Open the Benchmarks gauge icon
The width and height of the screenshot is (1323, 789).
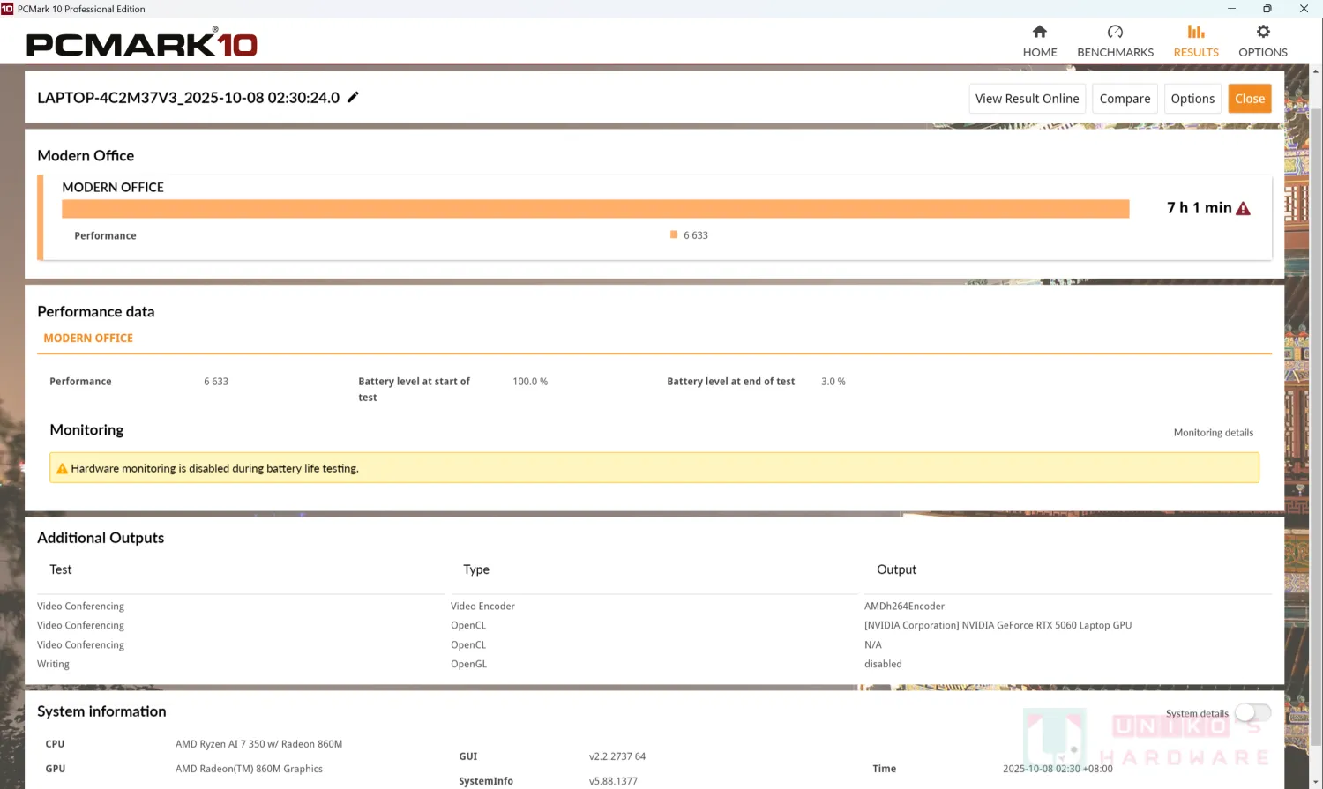click(x=1115, y=33)
